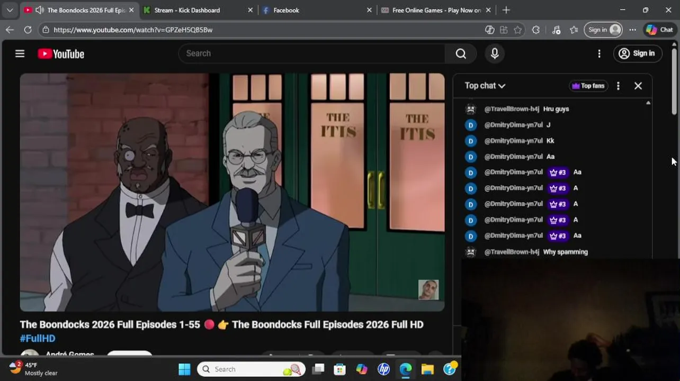This screenshot has height=381, width=680.
Task: Open the tab search dropdown arrow
Action: tap(10, 10)
